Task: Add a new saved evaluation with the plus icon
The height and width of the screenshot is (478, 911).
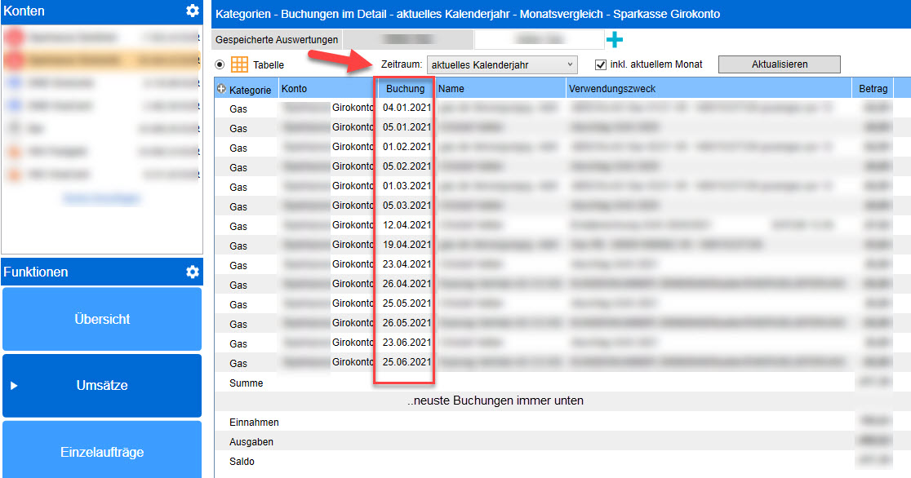Action: 615,39
